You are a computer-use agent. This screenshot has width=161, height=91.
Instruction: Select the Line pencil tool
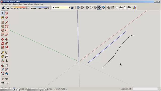7,22
